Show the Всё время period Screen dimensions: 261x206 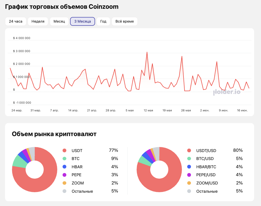125,22
